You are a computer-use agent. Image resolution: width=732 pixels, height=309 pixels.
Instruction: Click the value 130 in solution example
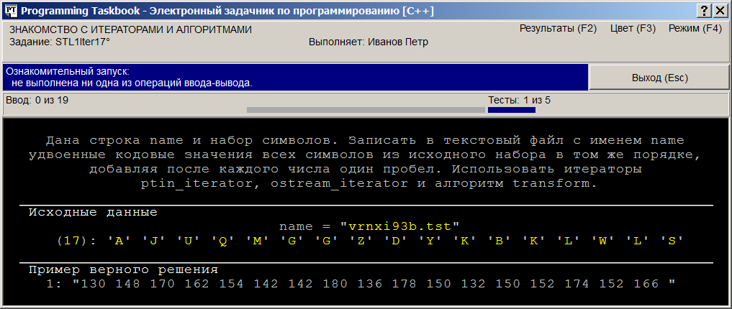(95, 284)
